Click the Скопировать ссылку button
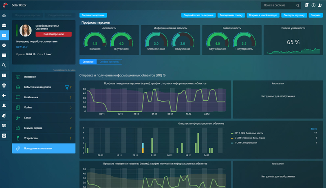Screen dimensions: 326x188 [x=231, y=15]
